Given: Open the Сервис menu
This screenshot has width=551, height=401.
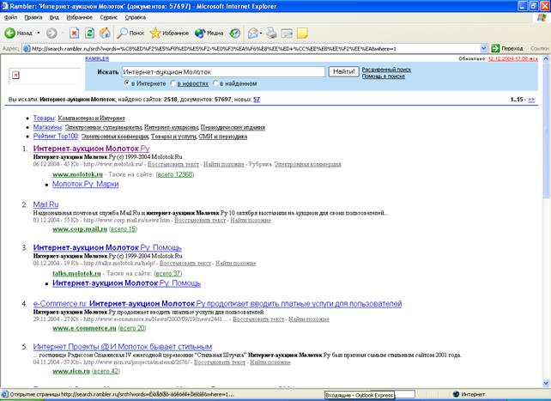Looking at the screenshot, I should tap(109, 17).
